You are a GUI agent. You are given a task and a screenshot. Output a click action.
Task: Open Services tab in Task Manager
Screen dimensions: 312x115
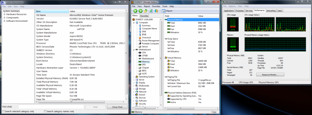(249, 11)
